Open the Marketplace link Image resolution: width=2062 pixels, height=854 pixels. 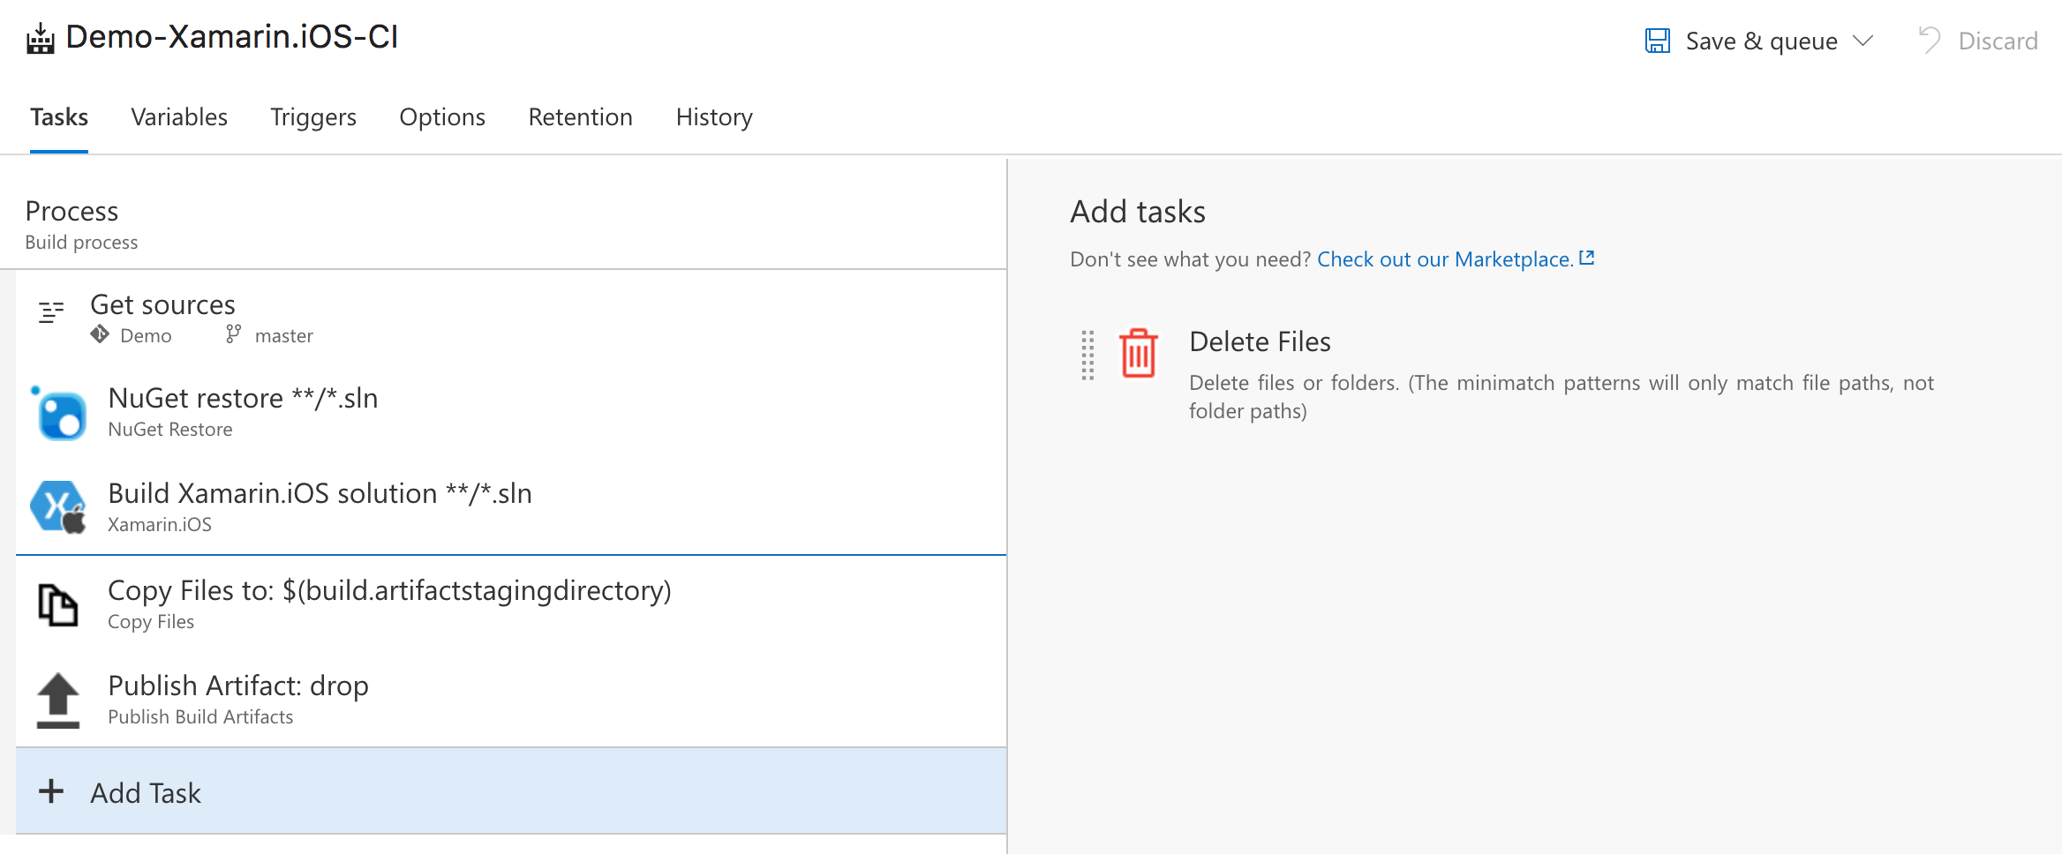1445,258
